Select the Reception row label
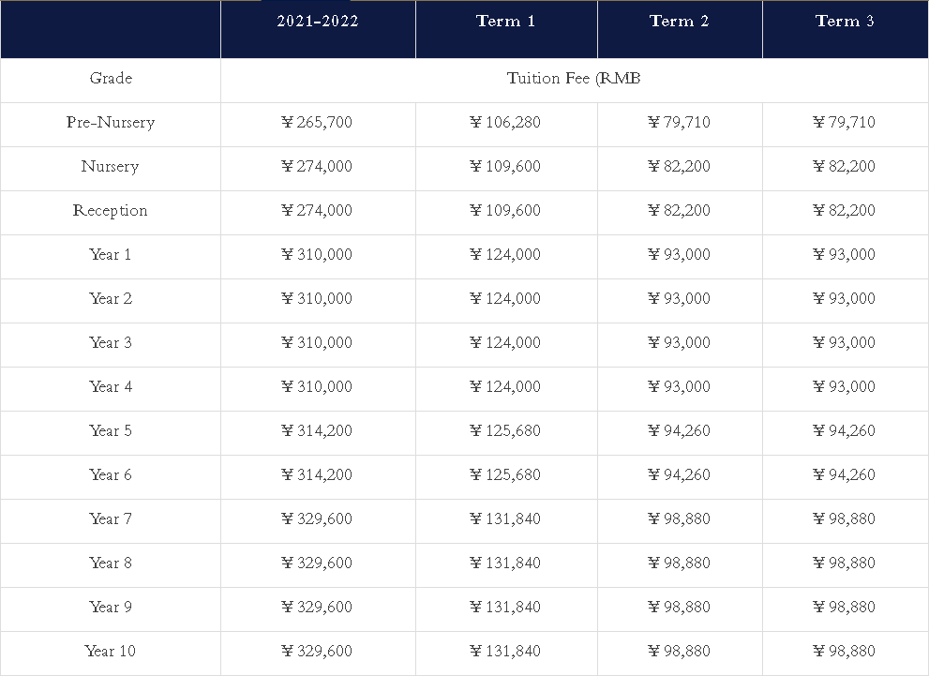This screenshot has width=929, height=676. pyautogui.click(x=111, y=211)
